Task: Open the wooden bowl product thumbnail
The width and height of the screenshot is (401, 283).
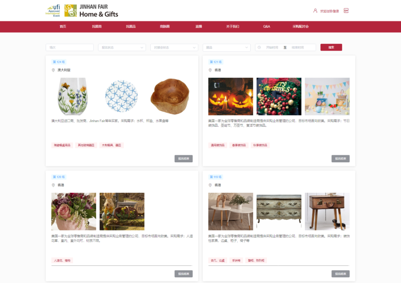Action: tap(170, 96)
